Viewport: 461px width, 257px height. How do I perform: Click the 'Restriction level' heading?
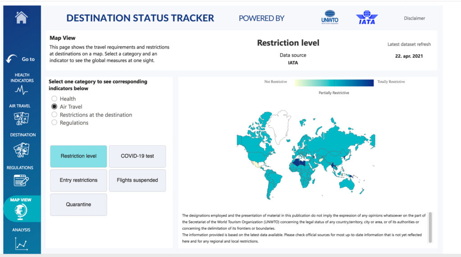[288, 43]
